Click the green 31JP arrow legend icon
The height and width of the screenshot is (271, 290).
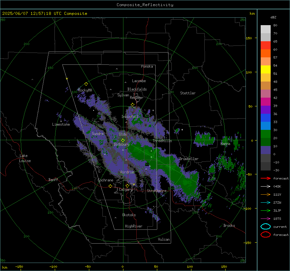(266, 210)
